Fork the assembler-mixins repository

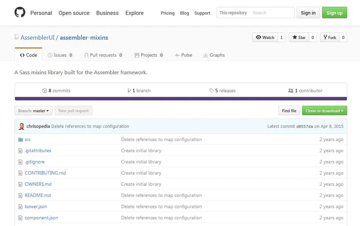point(330,37)
